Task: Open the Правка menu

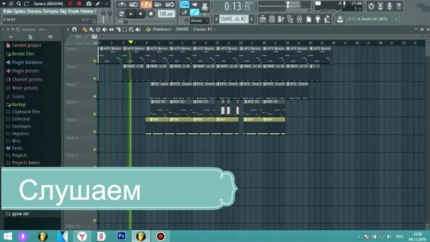Action: point(19,11)
